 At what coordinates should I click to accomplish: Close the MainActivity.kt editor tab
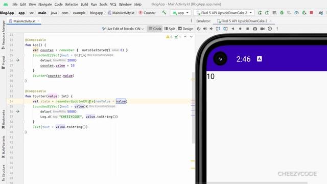(x=38, y=21)
